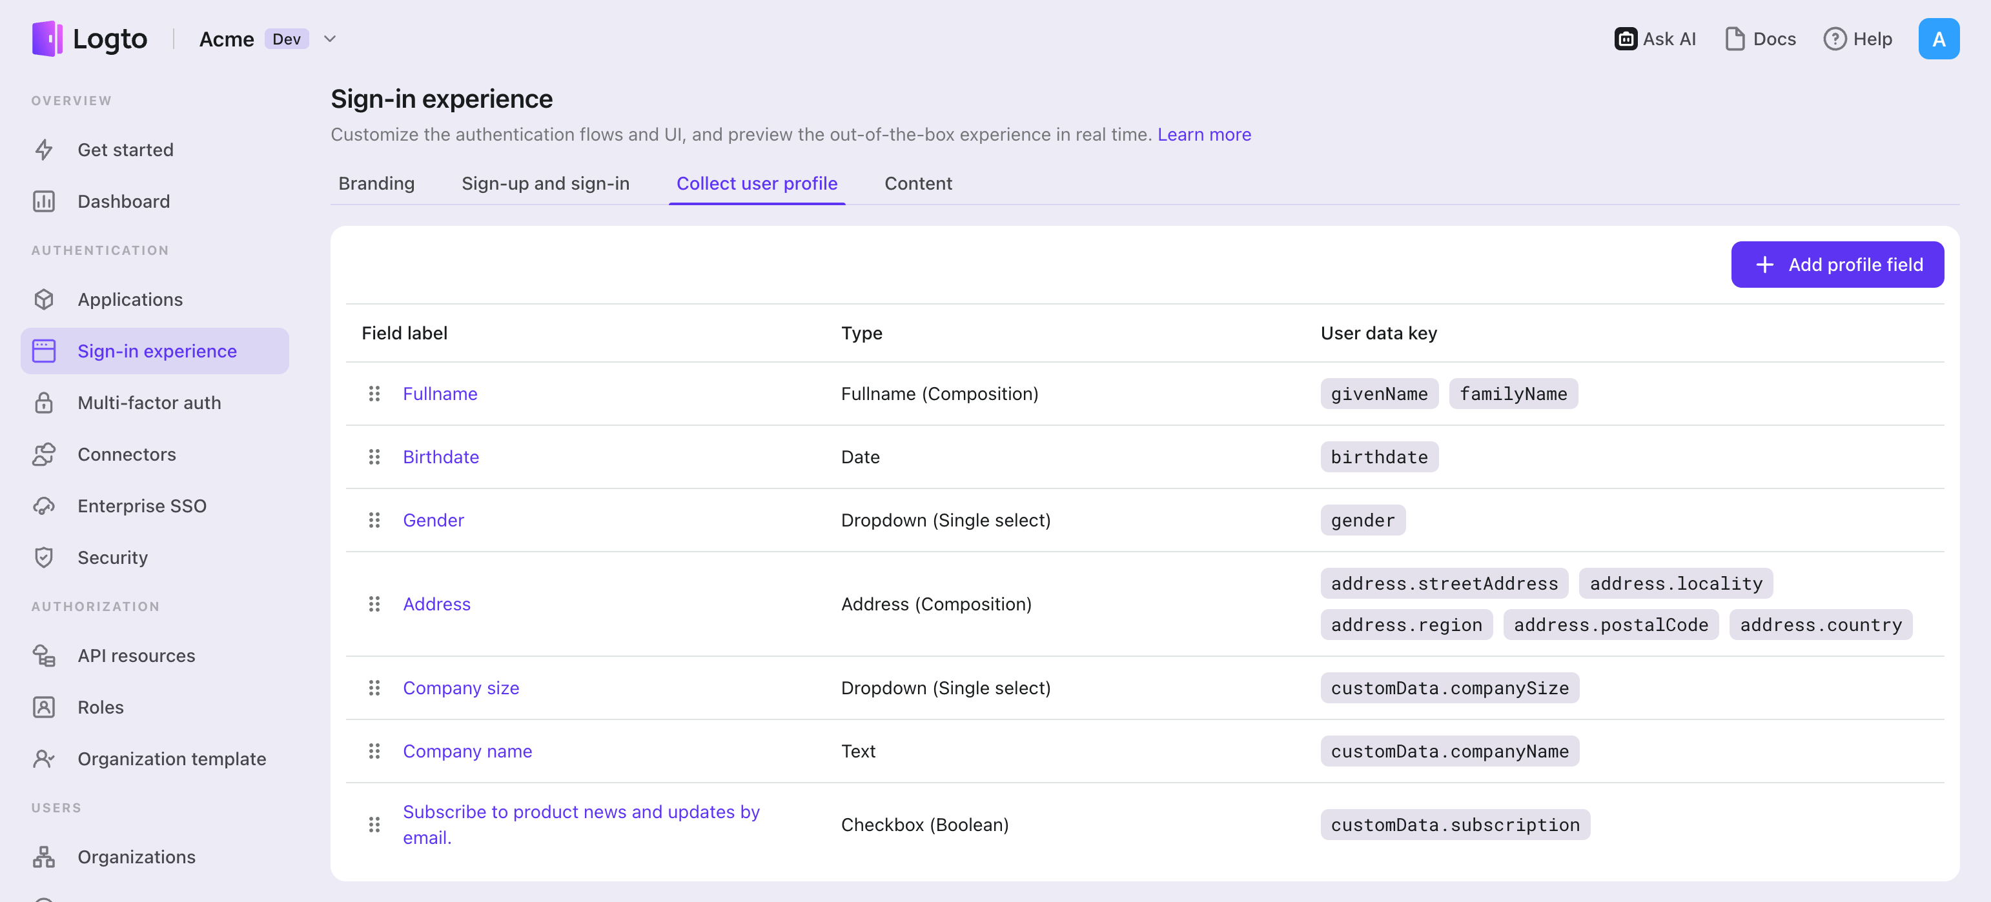Open the Company size field link
Image resolution: width=1991 pixels, height=902 pixels.
(461, 688)
